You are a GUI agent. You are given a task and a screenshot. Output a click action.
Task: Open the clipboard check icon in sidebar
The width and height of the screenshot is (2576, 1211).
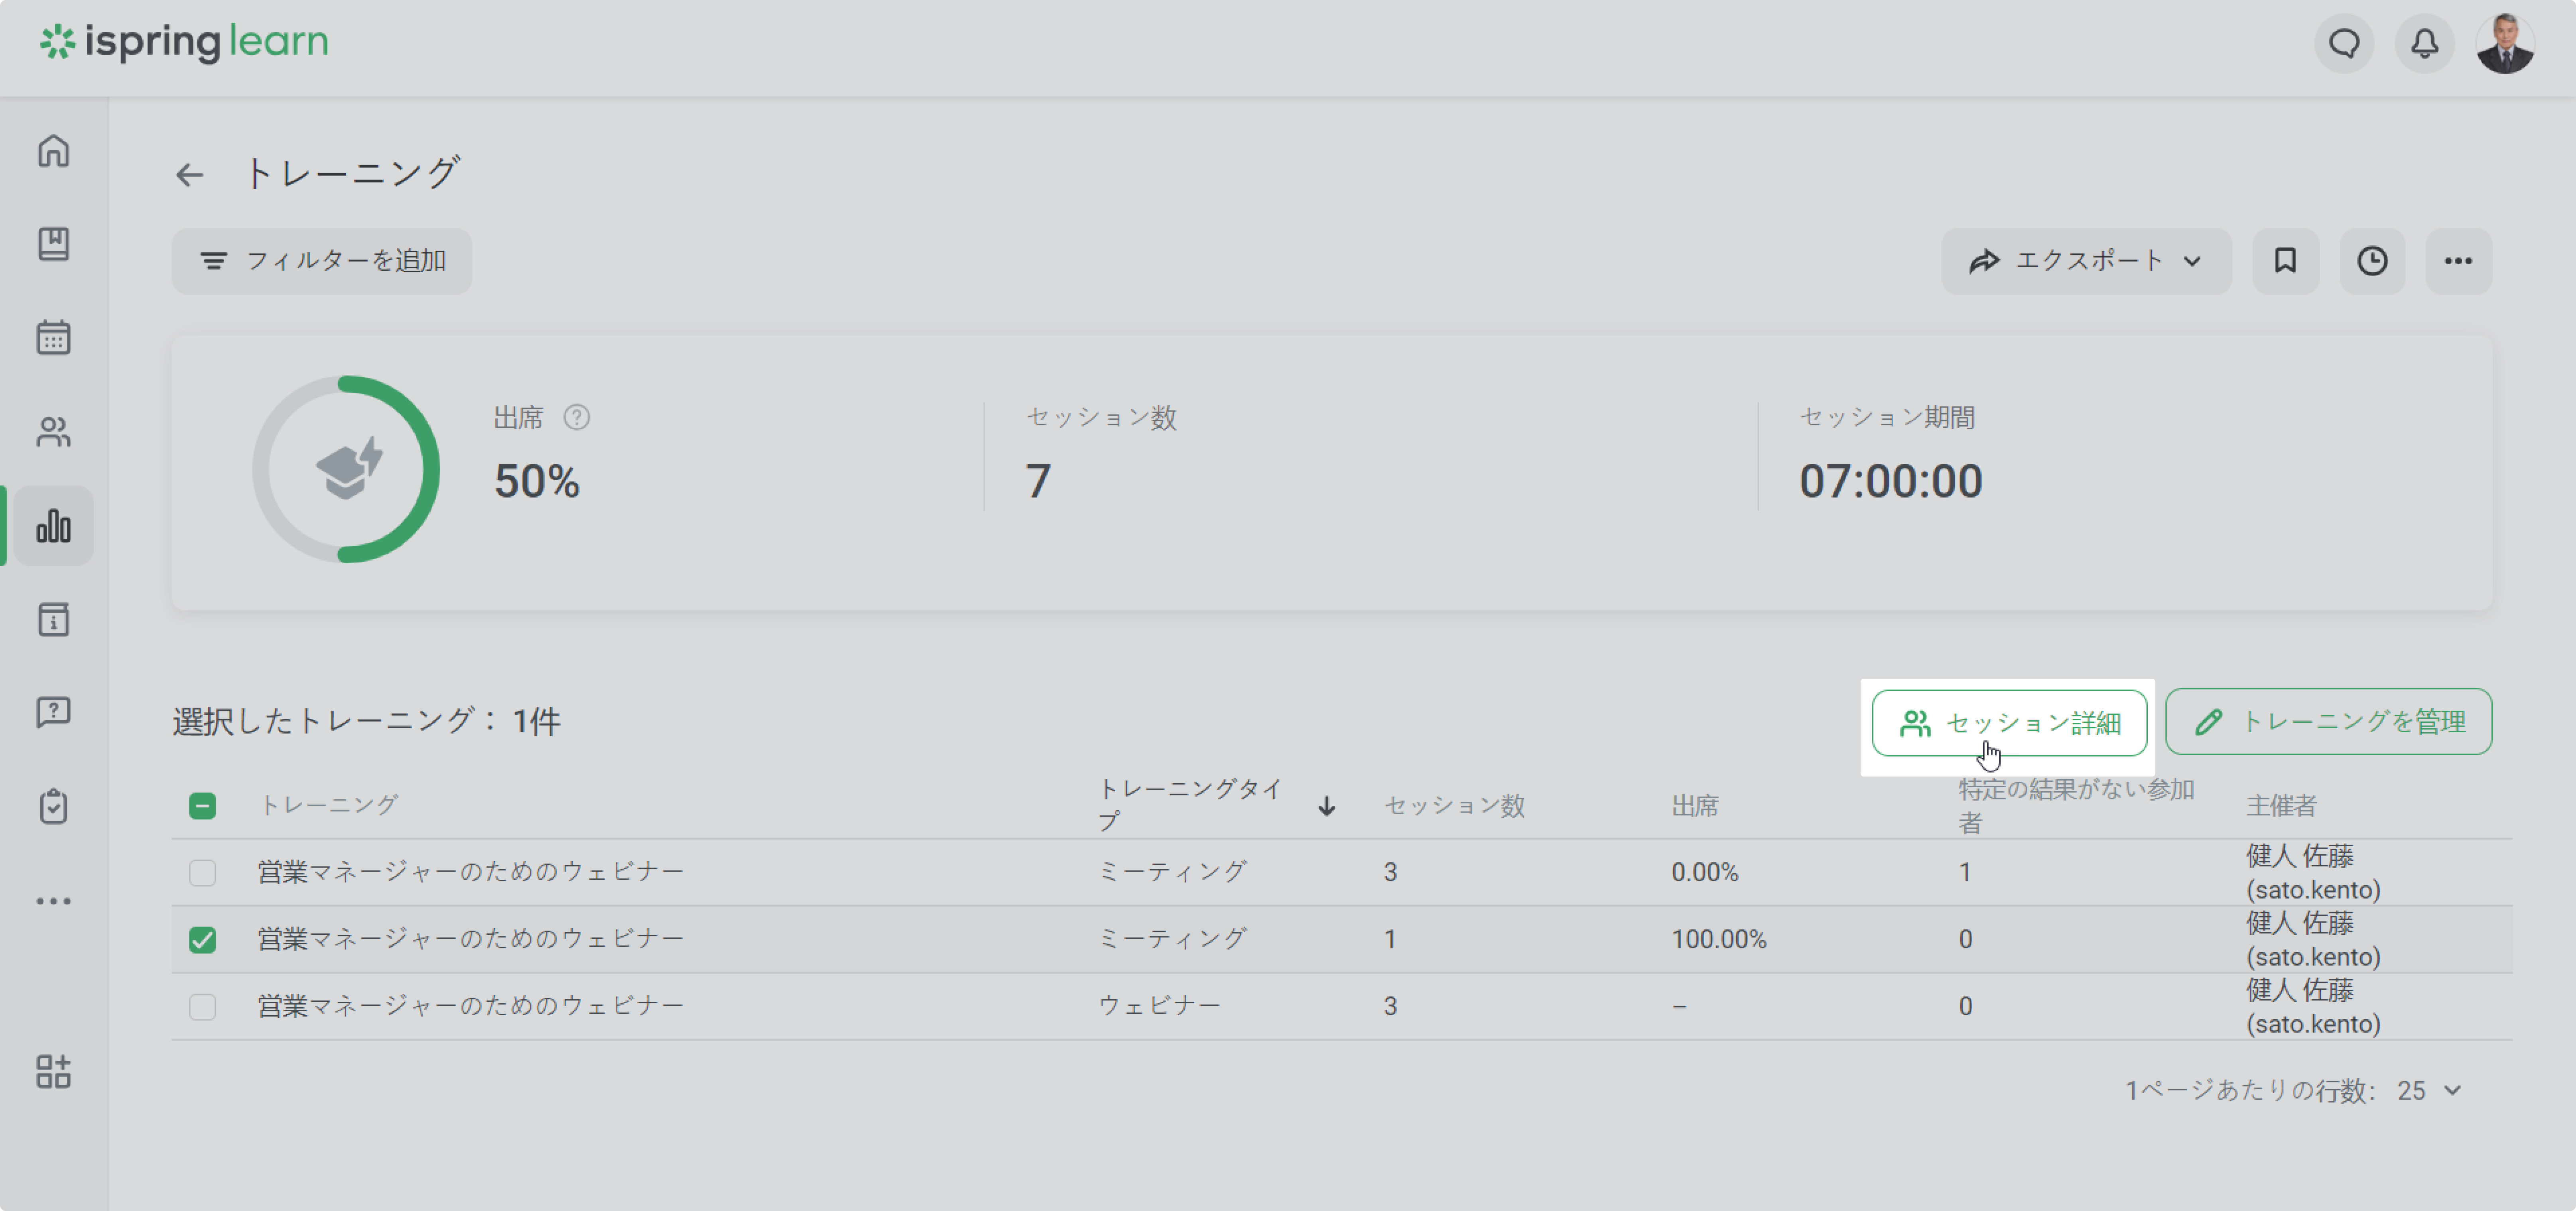[x=53, y=807]
